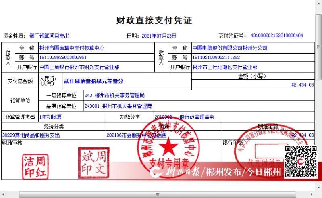Screen dimensions: 322x198
Task: Click the 周文斌印 square seal
Action: 94,163
